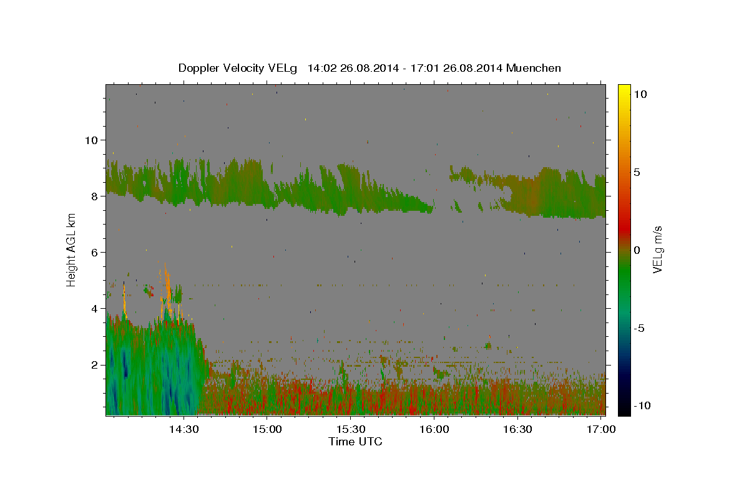Click the colorbar value label -5
749x499 pixels.
639,327
